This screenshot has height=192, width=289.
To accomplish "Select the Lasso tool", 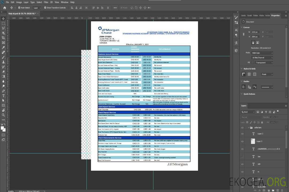I will pyautogui.click(x=3, y=28).
